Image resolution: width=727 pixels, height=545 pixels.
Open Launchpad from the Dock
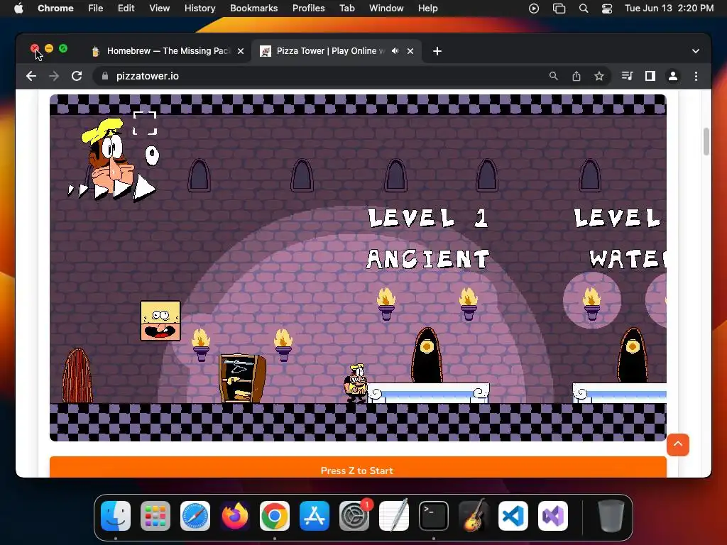click(155, 516)
